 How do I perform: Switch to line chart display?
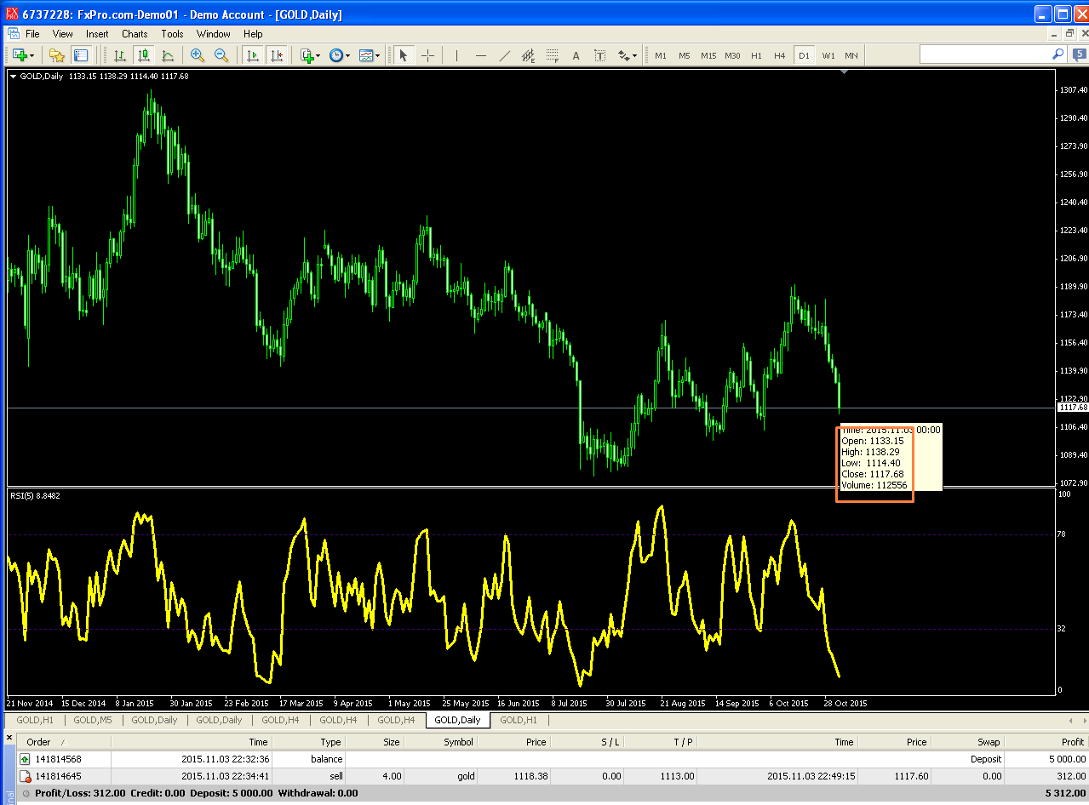click(x=168, y=55)
